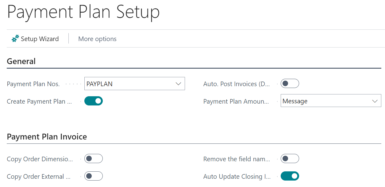
Task: Enable the Auto. Post Invoices toggle
Action: pyautogui.click(x=290, y=83)
